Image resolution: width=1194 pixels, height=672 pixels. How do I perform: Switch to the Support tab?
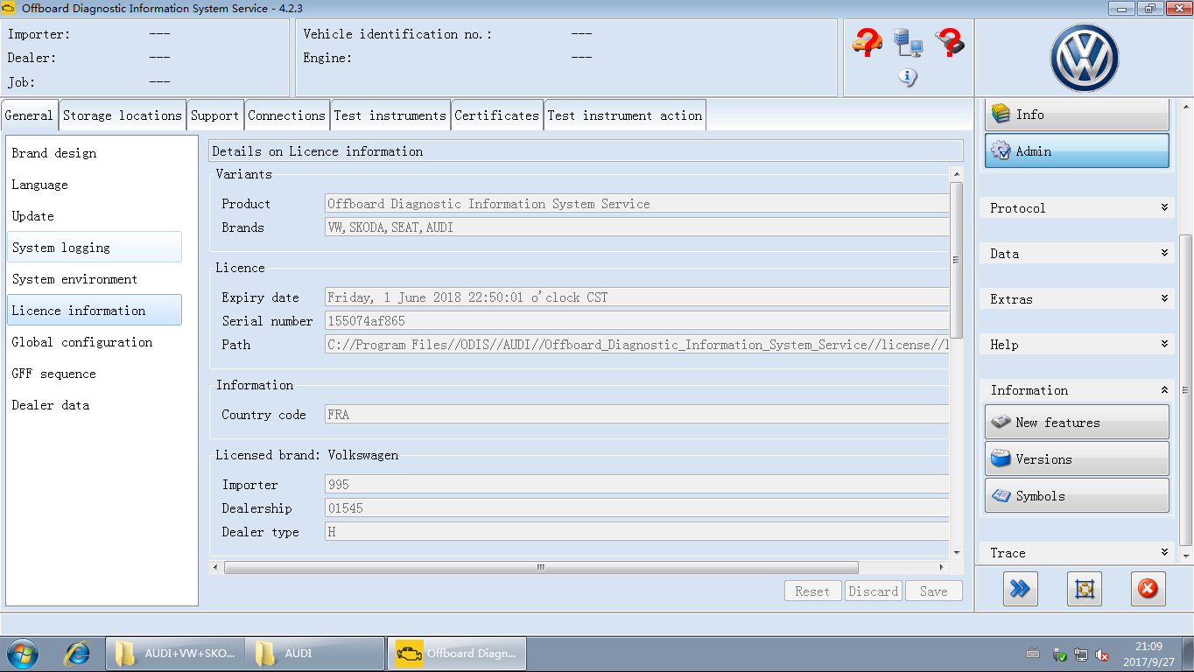click(215, 115)
